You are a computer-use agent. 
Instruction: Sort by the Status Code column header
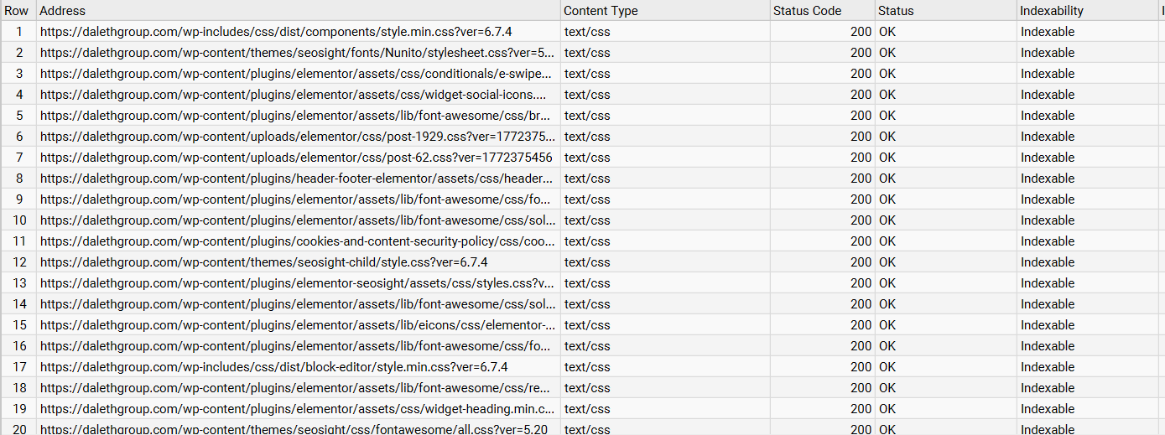(x=808, y=11)
